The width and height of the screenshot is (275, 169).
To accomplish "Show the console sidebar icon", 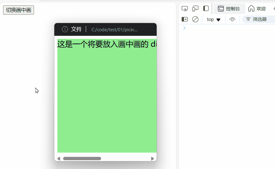I will pos(185,19).
